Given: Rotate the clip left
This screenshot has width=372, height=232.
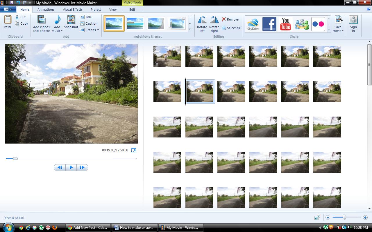Looking at the screenshot, I should (202, 20).
